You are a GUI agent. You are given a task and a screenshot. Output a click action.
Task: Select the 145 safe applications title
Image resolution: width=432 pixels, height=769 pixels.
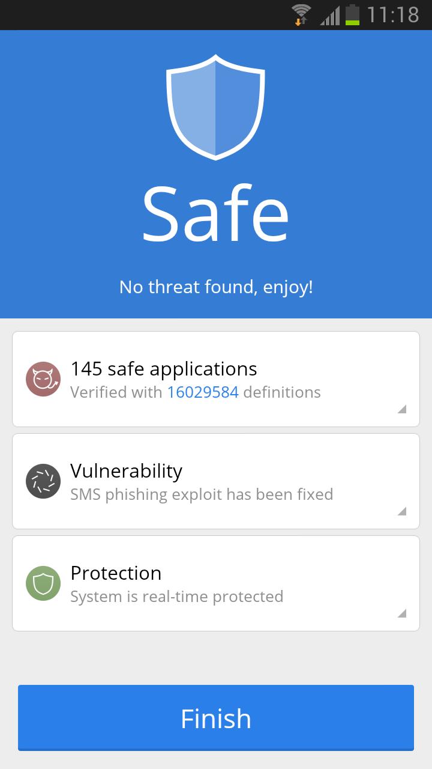click(164, 369)
